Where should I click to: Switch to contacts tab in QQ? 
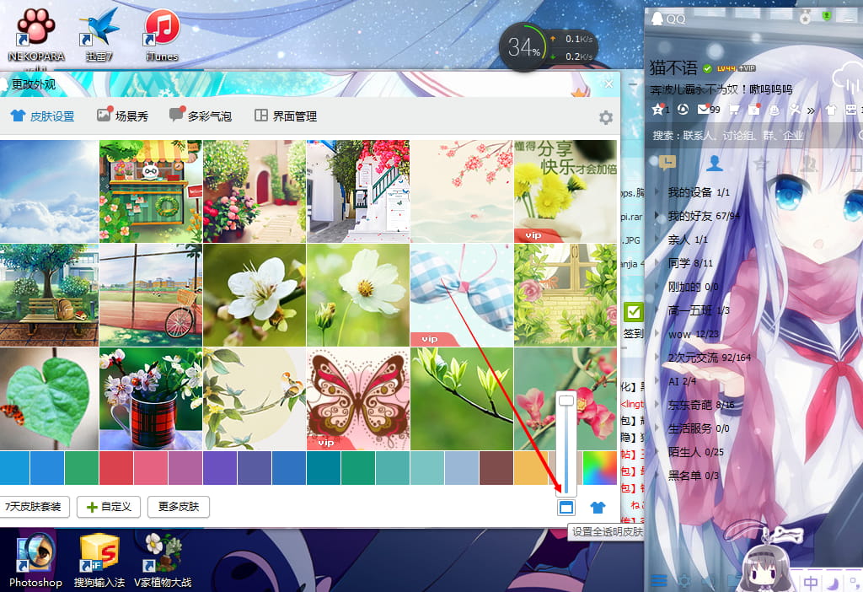[x=715, y=163]
